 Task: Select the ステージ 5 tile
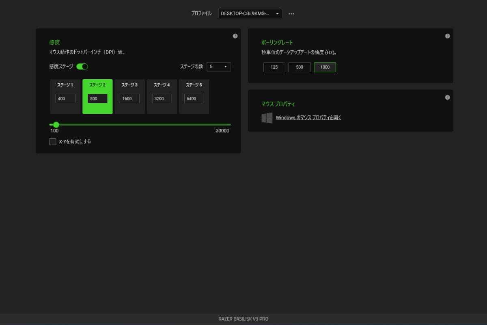click(x=194, y=96)
